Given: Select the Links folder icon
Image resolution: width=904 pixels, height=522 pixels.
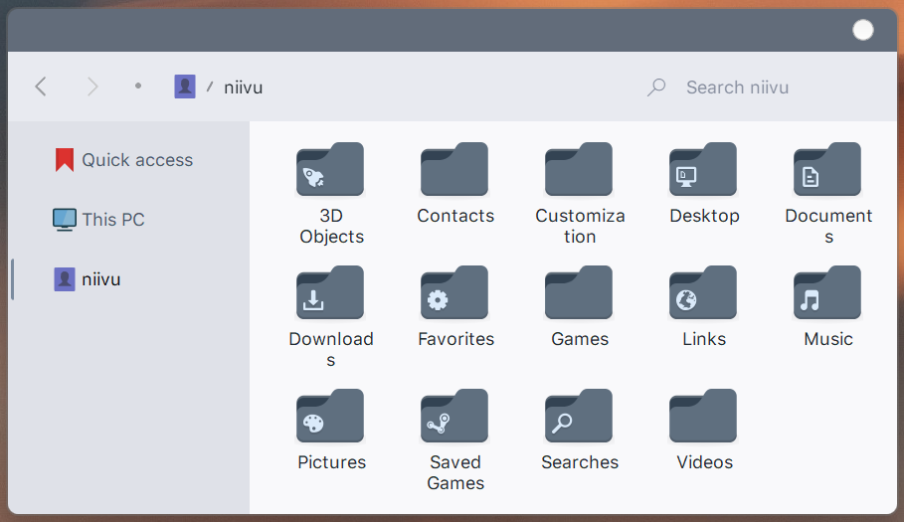Looking at the screenshot, I should [x=703, y=294].
